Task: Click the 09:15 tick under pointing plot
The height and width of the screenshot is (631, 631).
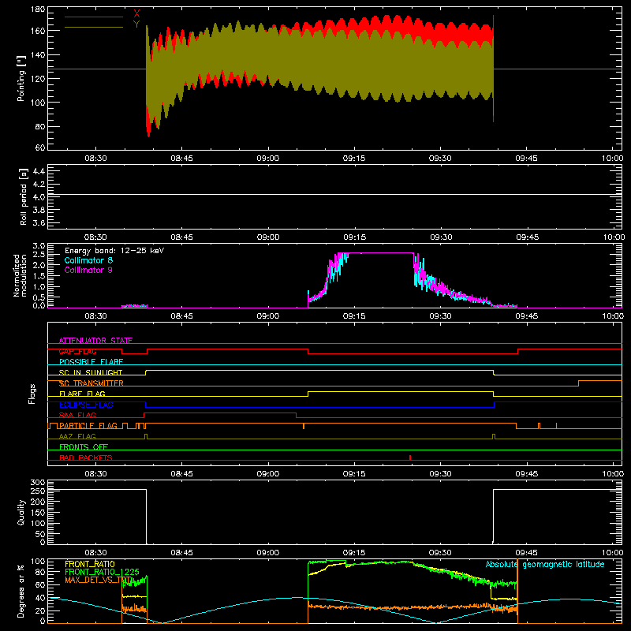Action: coord(354,159)
